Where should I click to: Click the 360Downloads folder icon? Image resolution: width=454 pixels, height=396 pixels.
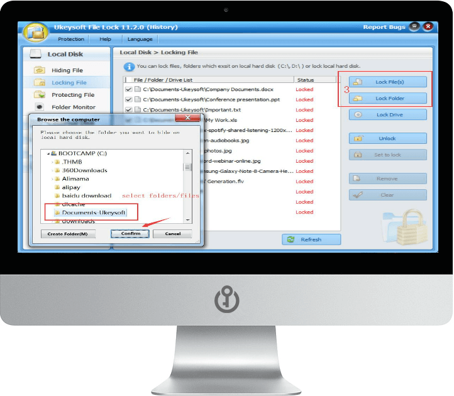[57, 170]
